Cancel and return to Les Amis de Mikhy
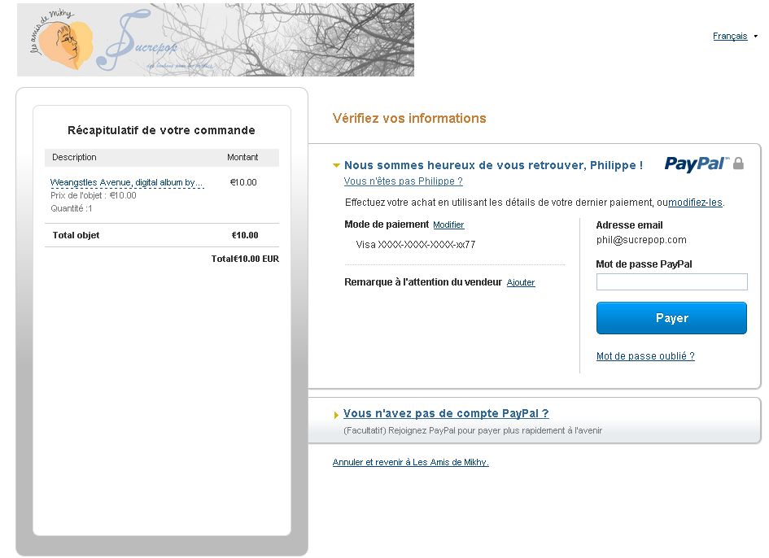This screenshot has width=769, height=558. coord(410,462)
